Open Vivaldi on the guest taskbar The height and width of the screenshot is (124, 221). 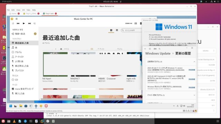point(46,106)
